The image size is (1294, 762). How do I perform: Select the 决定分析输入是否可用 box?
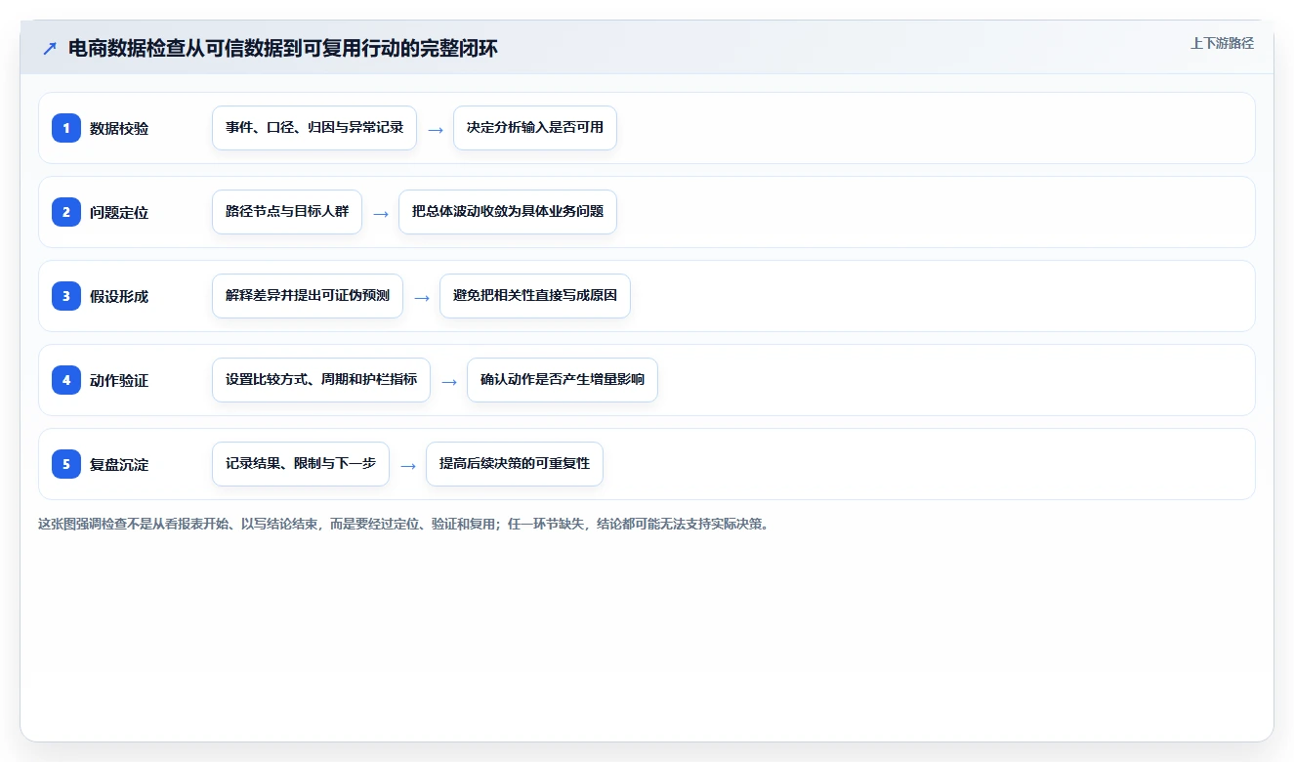pyautogui.click(x=535, y=128)
